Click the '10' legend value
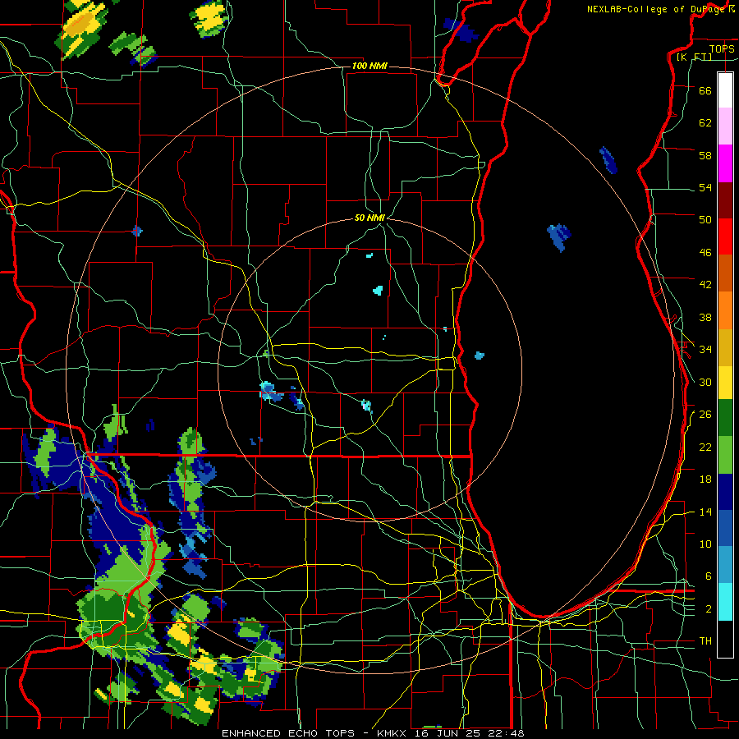The width and height of the screenshot is (739, 739). click(x=705, y=544)
